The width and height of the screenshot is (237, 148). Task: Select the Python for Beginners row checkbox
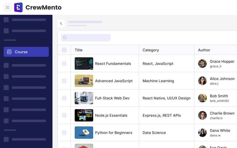64,133
